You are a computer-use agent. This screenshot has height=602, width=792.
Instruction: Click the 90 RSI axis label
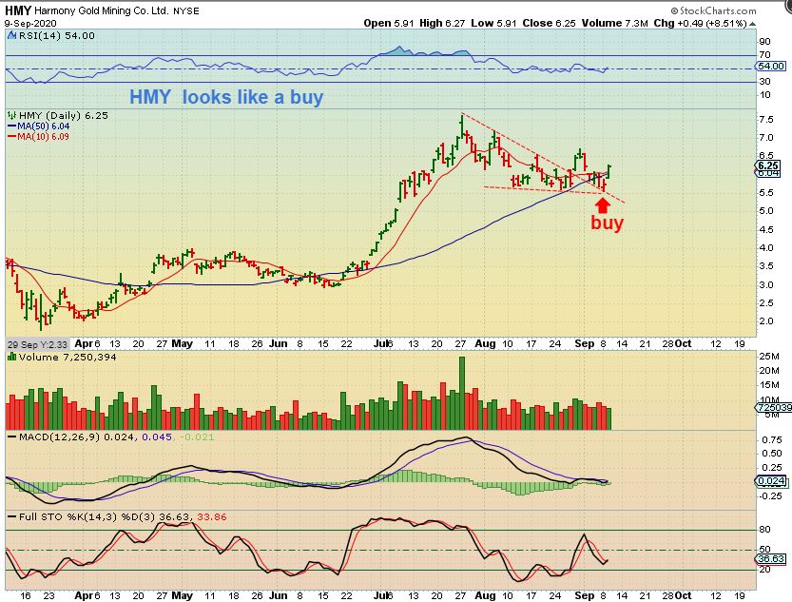tap(764, 42)
